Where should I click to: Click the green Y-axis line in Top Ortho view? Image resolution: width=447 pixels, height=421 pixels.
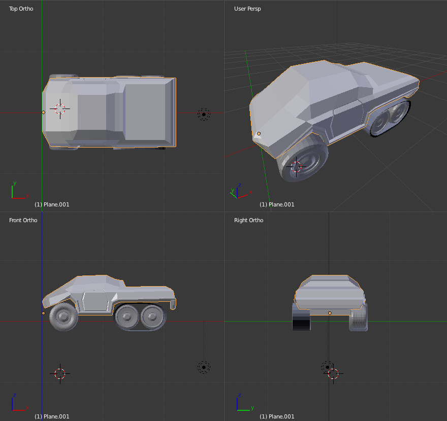[41, 30]
